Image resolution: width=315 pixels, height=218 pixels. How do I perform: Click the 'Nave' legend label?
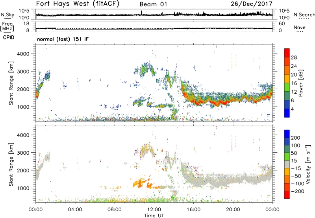[x=299, y=27]
